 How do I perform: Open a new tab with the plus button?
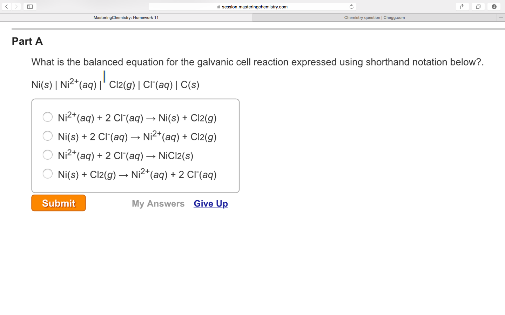coord(501,17)
